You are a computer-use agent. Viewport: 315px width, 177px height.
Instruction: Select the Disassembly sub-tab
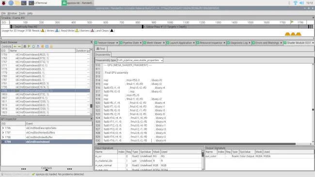tap(103, 54)
